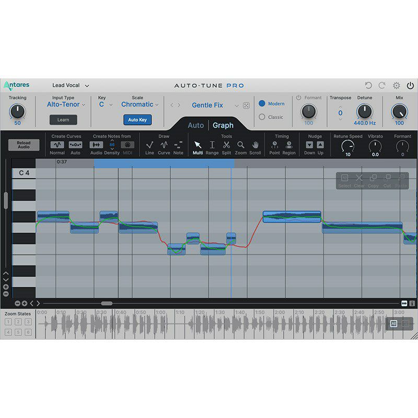
Task: Open the Input Type Alto-Tenor dropdown
Action: (x=66, y=104)
